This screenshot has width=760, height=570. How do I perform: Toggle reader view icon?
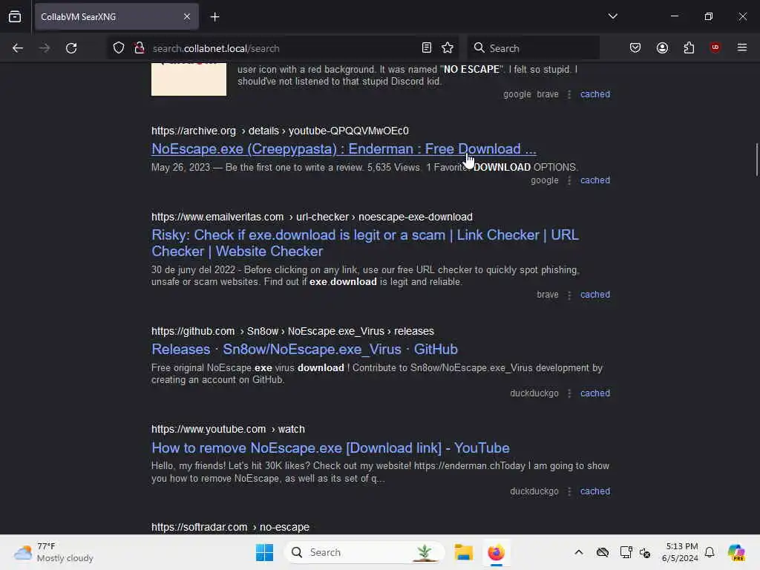click(427, 47)
